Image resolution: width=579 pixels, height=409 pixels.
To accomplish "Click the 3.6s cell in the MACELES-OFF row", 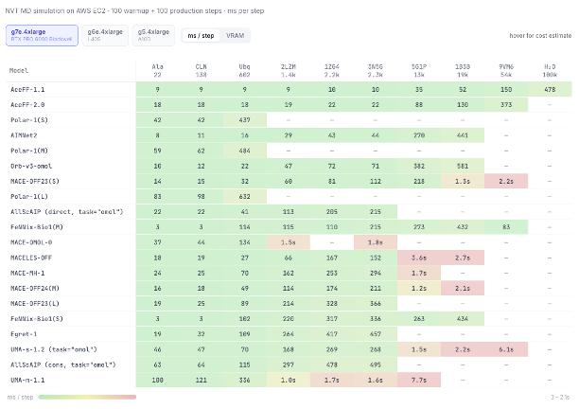I will 419,258.
